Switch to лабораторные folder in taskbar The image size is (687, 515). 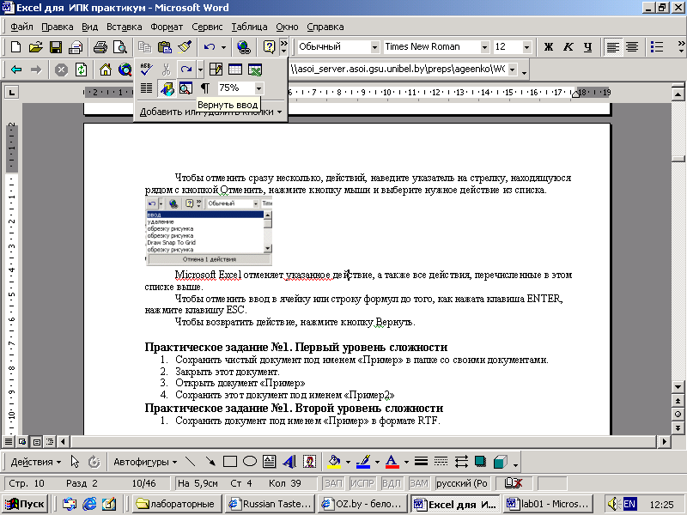pos(177,504)
